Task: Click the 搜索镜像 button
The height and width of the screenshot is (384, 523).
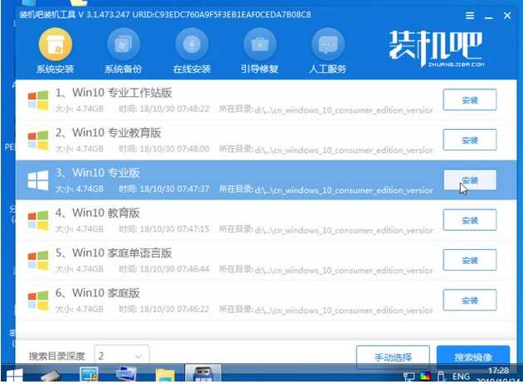Action: coord(473,357)
